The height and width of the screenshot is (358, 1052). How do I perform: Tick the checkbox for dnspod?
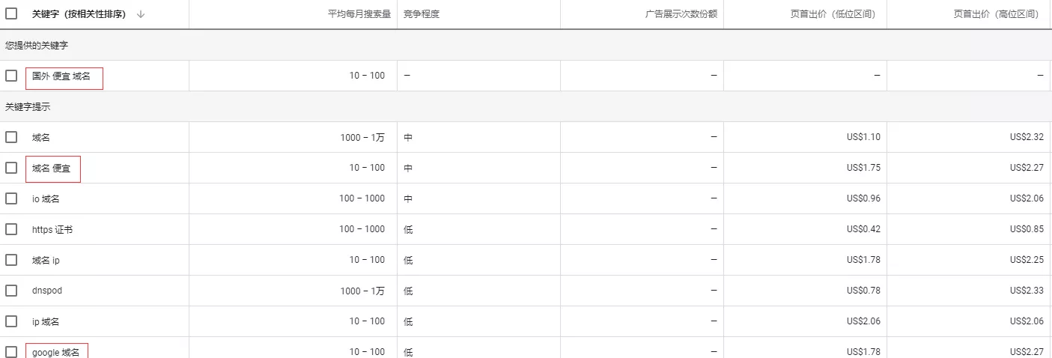point(11,291)
